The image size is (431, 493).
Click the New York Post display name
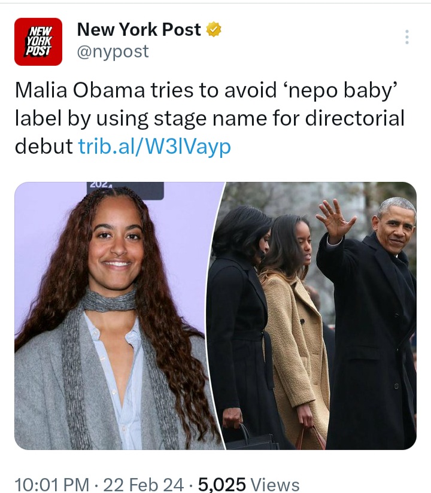click(139, 29)
